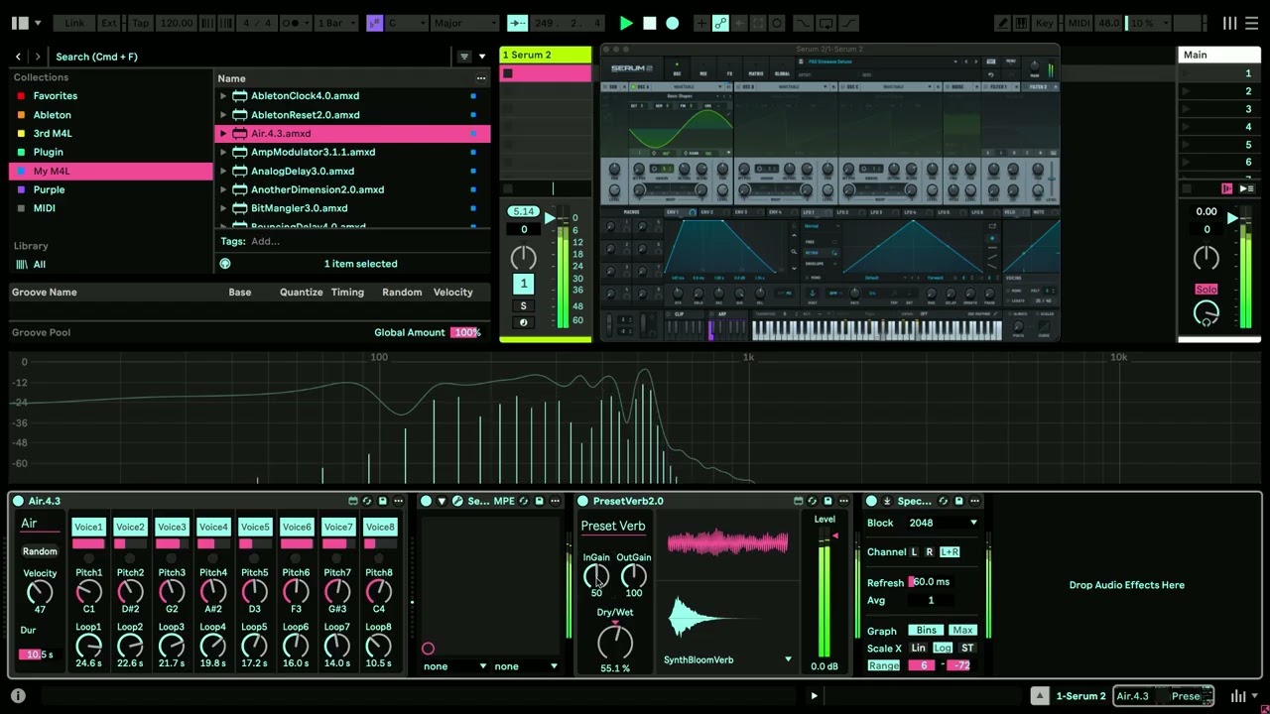Toggle Scale Mode icon
The image size is (1270, 714).
point(374,23)
